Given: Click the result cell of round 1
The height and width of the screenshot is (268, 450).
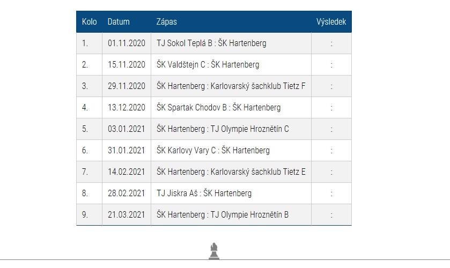Looking at the screenshot, I should coord(331,43).
